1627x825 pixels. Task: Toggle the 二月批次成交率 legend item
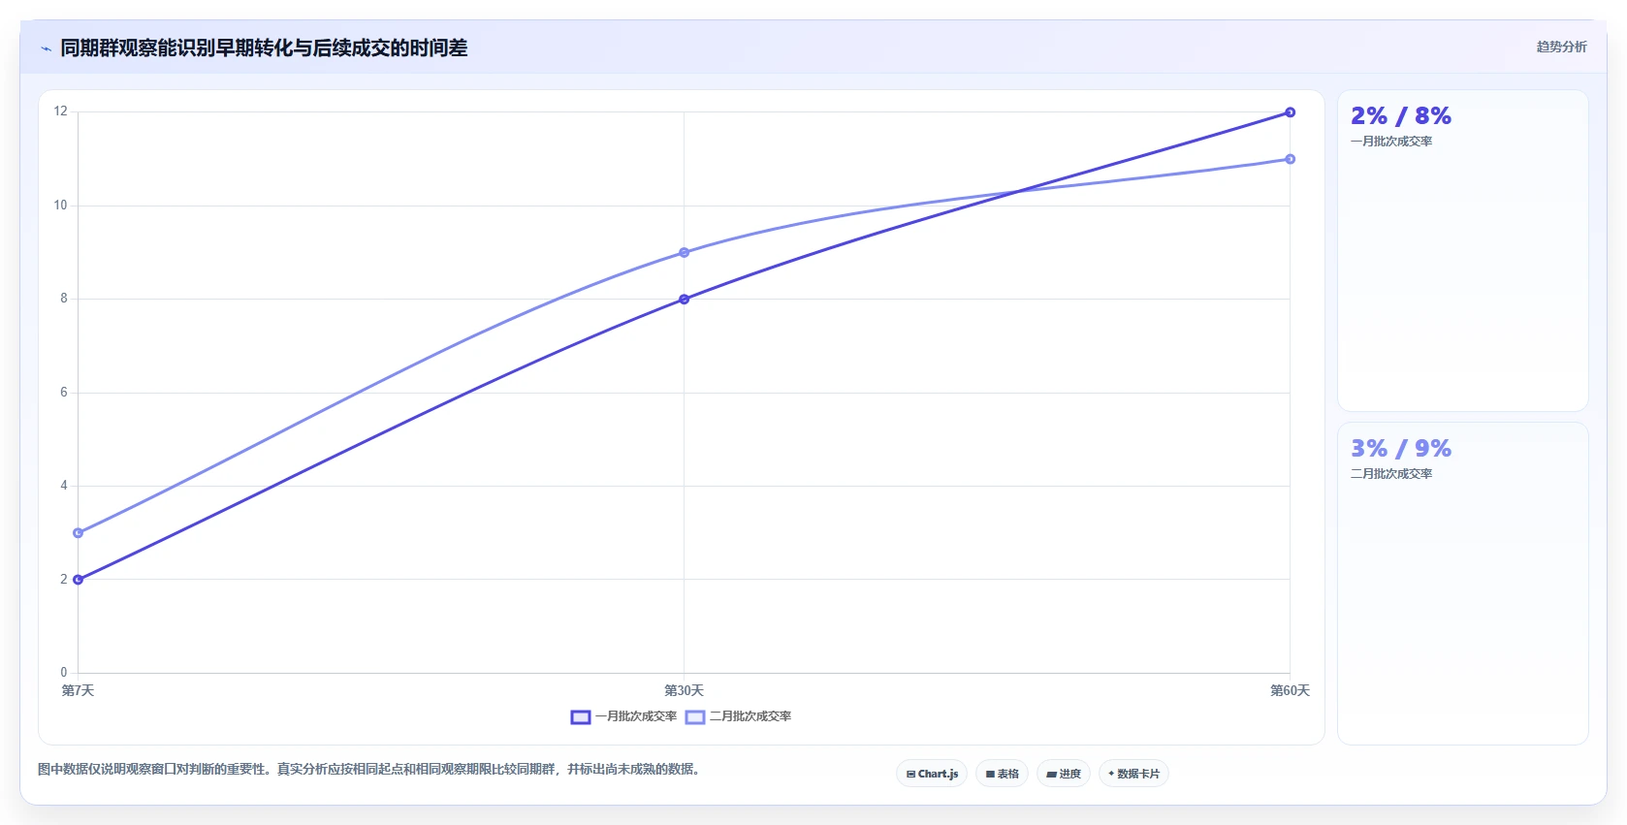pyautogui.click(x=738, y=716)
